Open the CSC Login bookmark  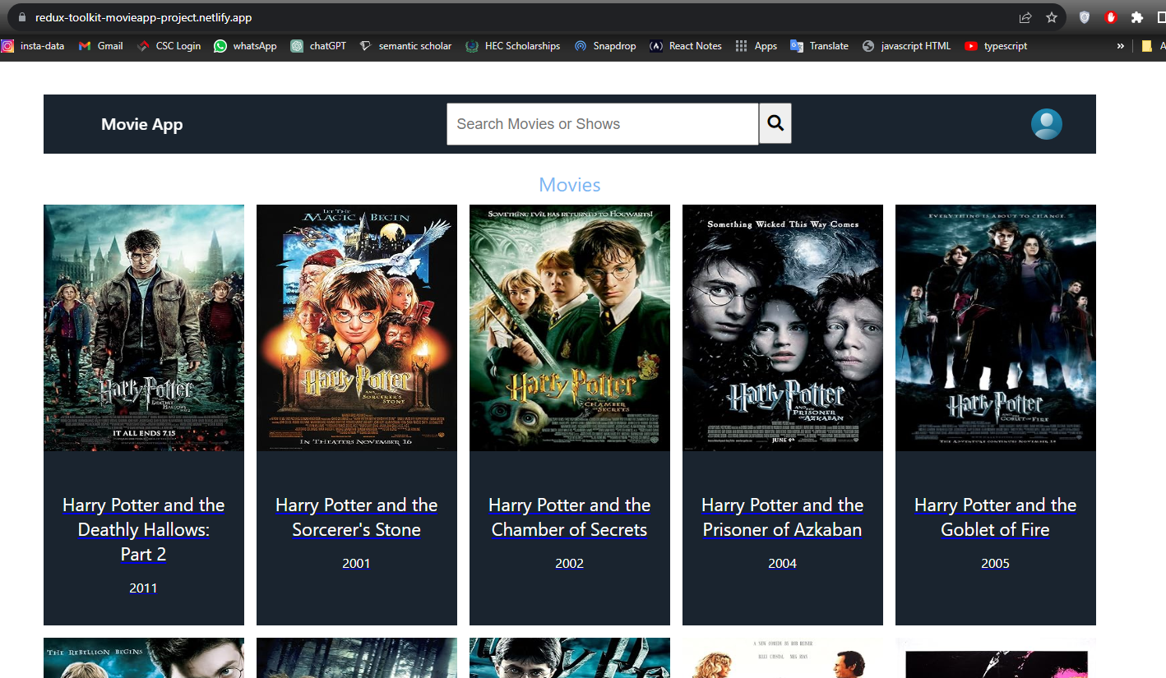tap(169, 46)
